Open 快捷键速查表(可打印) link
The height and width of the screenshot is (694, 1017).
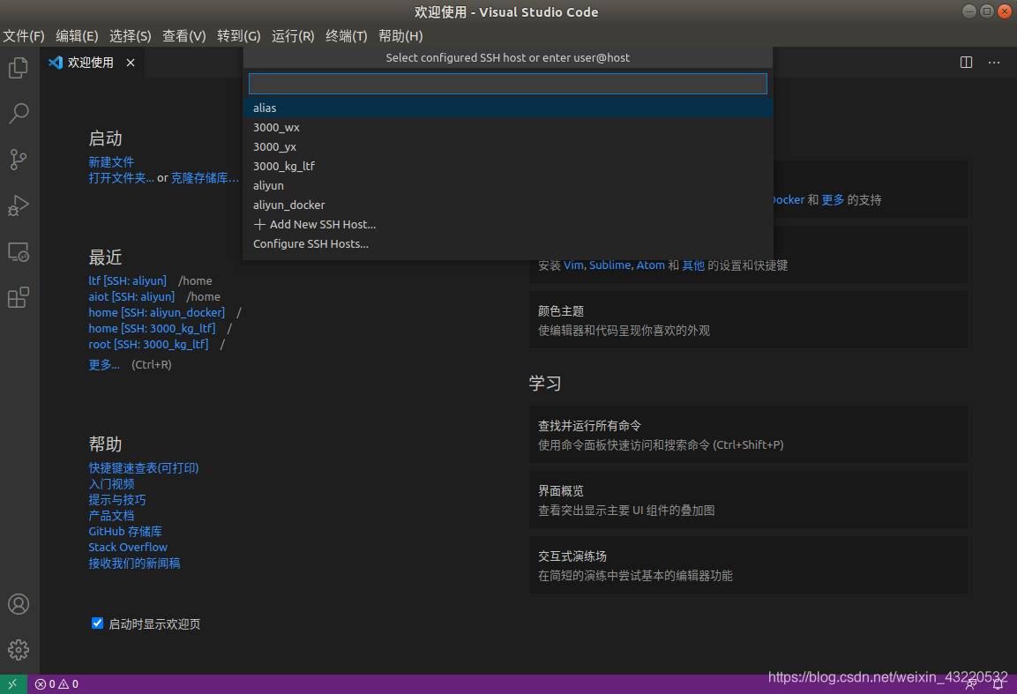[x=144, y=467]
